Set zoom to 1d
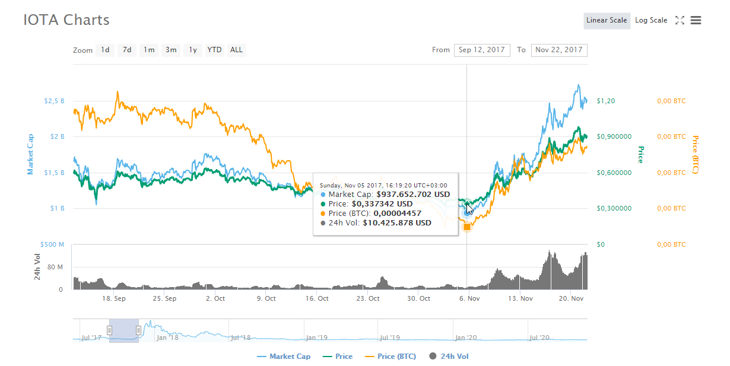 [x=105, y=50]
